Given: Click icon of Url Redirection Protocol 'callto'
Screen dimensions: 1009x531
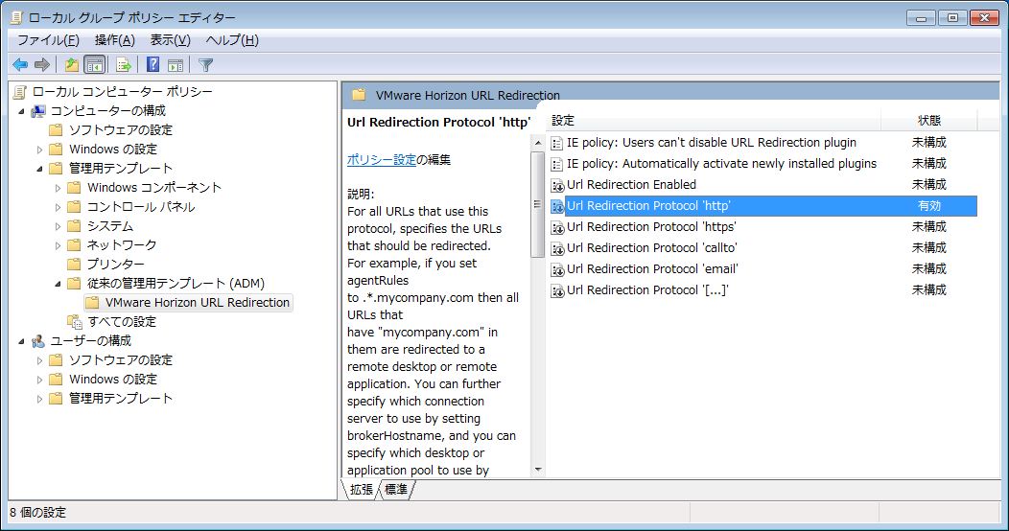Looking at the screenshot, I should (557, 249).
